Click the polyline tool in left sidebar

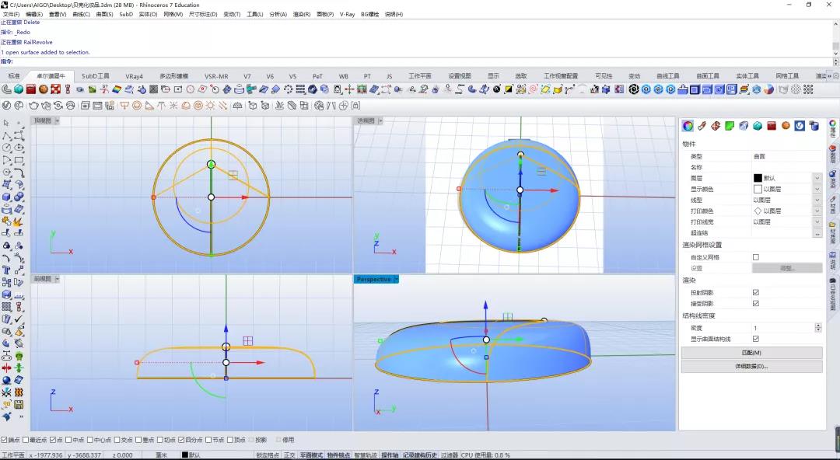click(x=6, y=135)
